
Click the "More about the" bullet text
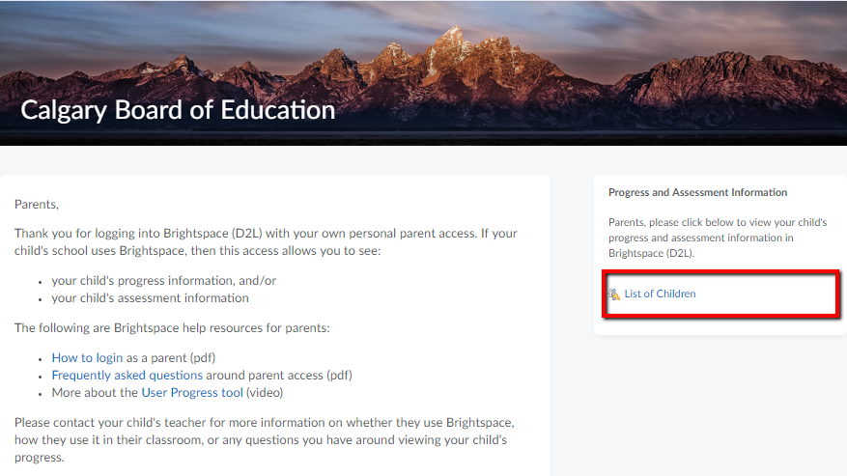pos(95,393)
